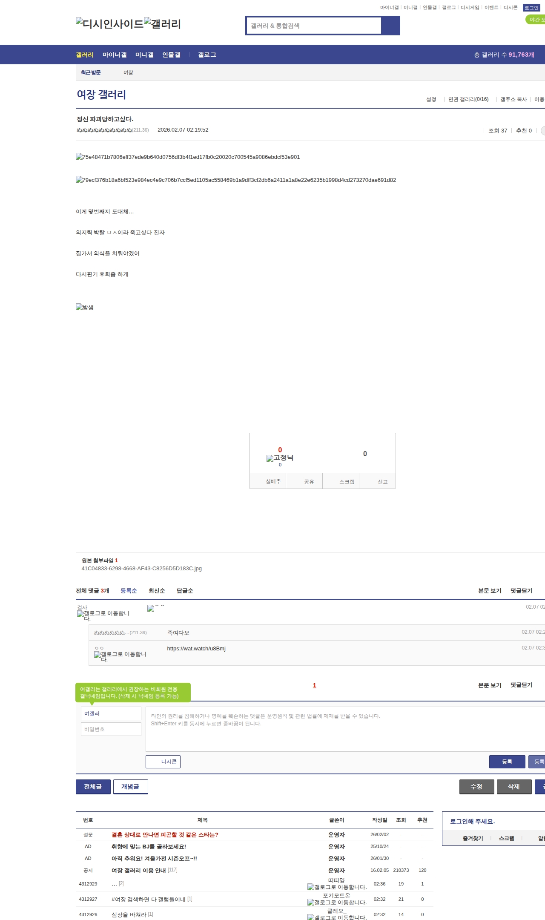Switch to the 개념글 list
Screen dimensions: 545x920
click(131, 787)
